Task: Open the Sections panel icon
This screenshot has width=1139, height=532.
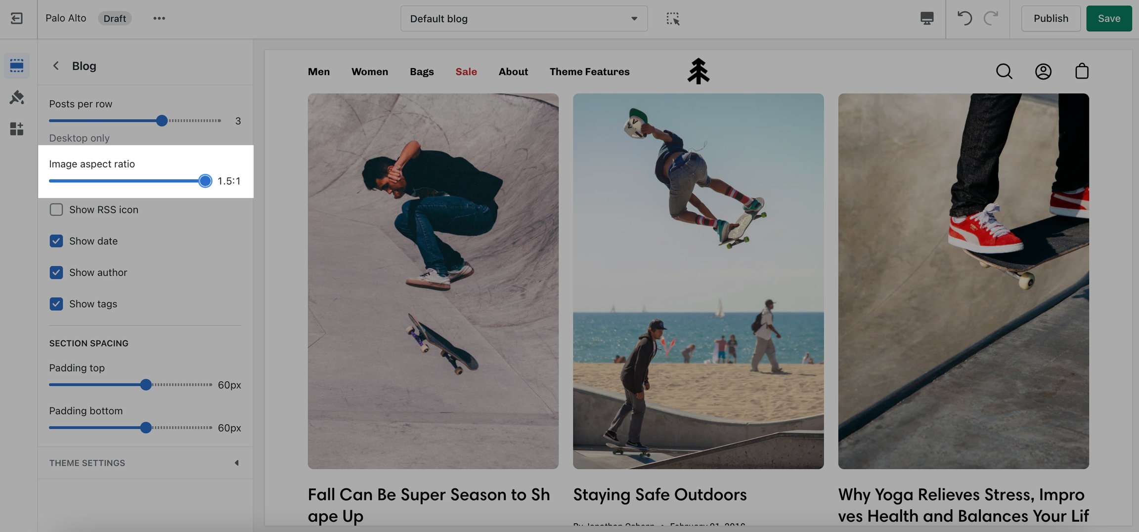Action: 17,65
